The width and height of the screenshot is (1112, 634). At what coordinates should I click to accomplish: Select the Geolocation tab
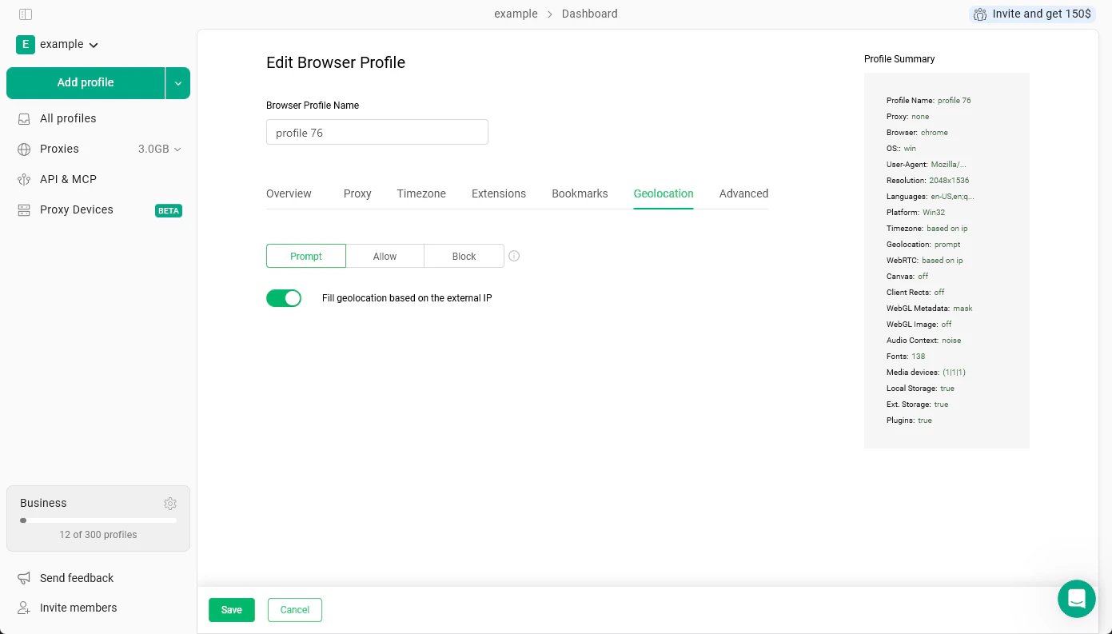(664, 193)
